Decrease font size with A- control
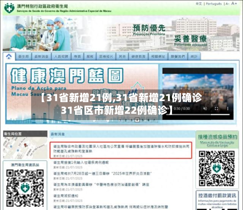 (227, 4)
